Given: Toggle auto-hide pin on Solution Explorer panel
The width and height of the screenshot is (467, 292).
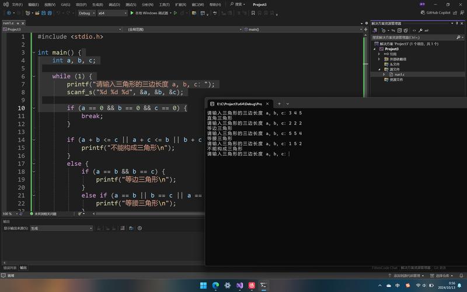Looking at the screenshot, I should (457, 23).
